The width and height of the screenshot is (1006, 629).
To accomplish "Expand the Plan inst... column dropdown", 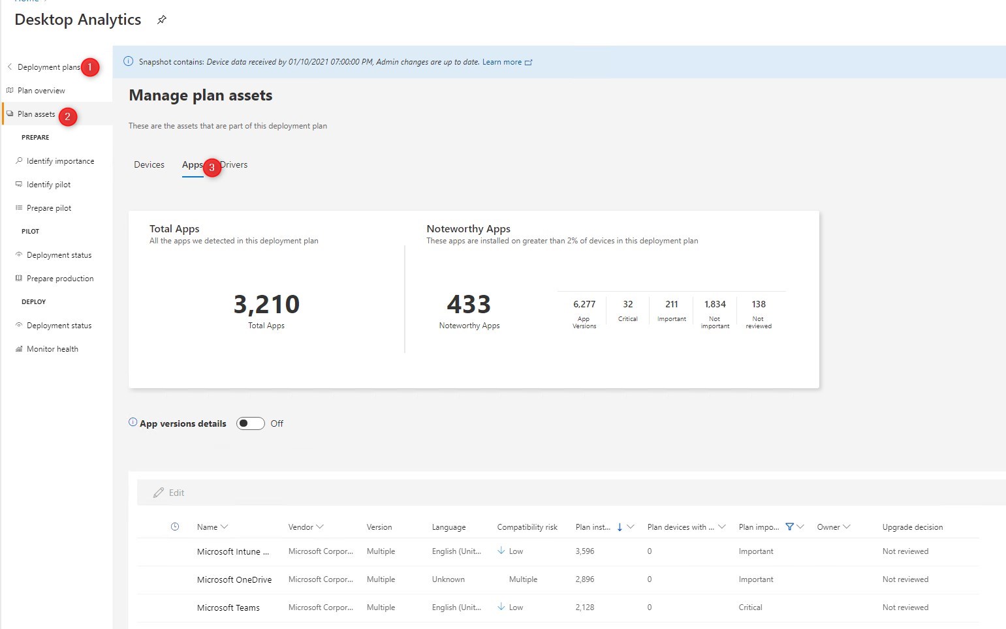I will pyautogui.click(x=631, y=527).
